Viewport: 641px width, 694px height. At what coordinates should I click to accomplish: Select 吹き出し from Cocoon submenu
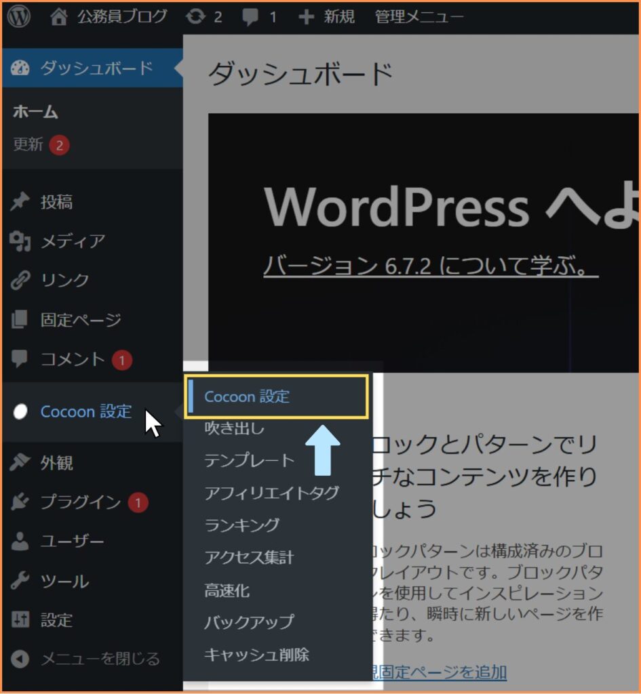[235, 428]
